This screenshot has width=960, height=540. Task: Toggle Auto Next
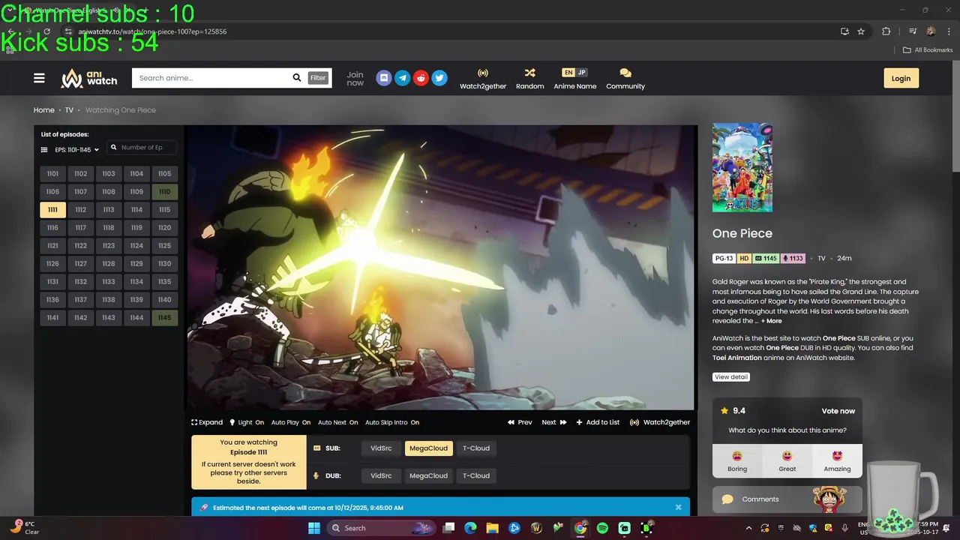click(x=338, y=422)
